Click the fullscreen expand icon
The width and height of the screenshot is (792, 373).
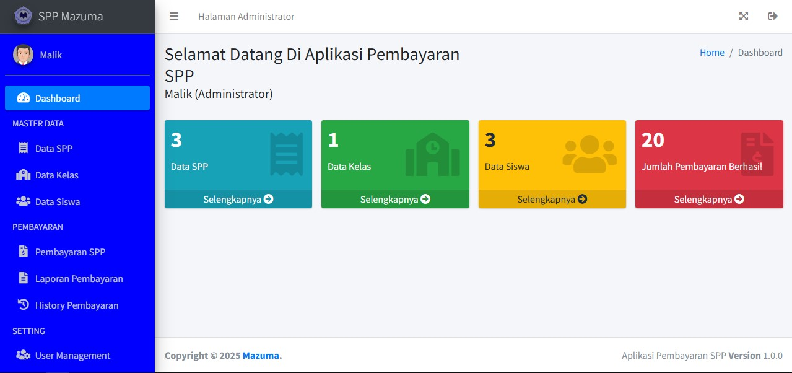coord(744,17)
